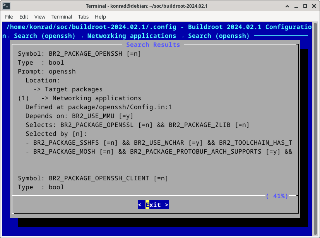Select the '(1) -> Networking applications' entry
This screenshot has width=320, height=238.
tap(80, 98)
